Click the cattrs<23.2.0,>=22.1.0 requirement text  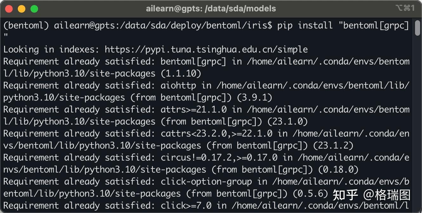tap(216, 134)
